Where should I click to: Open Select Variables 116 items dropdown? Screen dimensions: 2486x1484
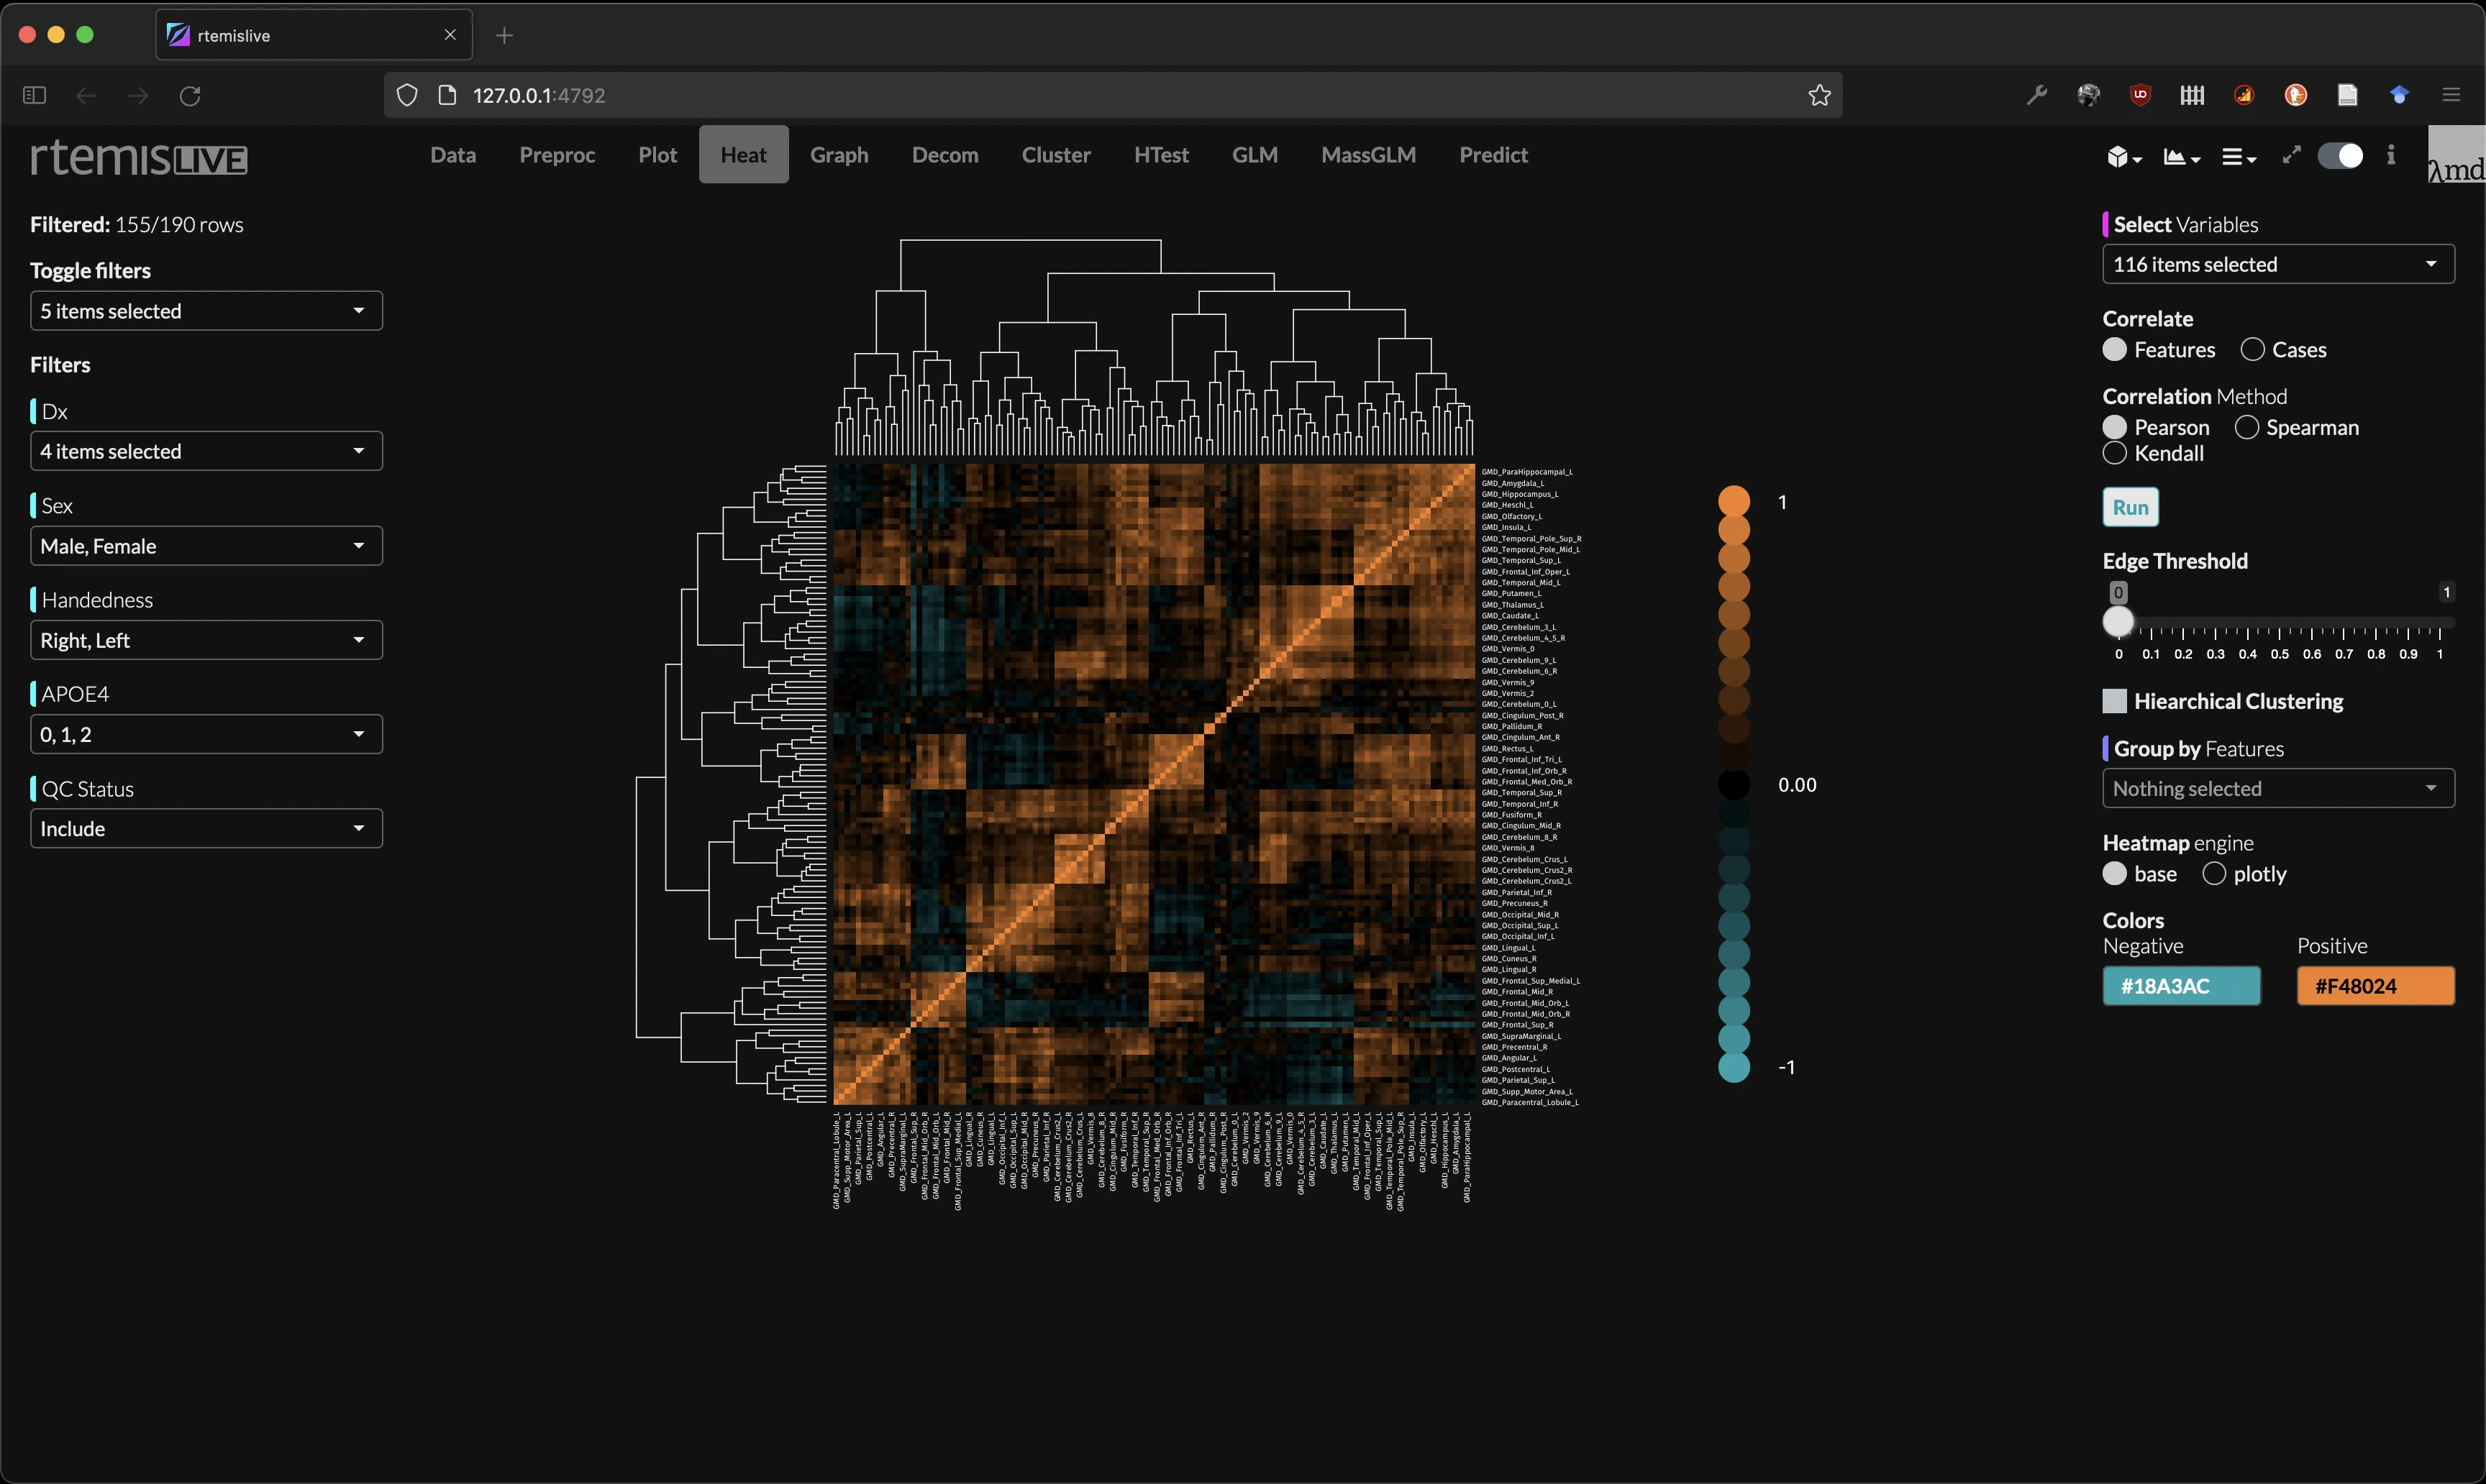(2278, 264)
